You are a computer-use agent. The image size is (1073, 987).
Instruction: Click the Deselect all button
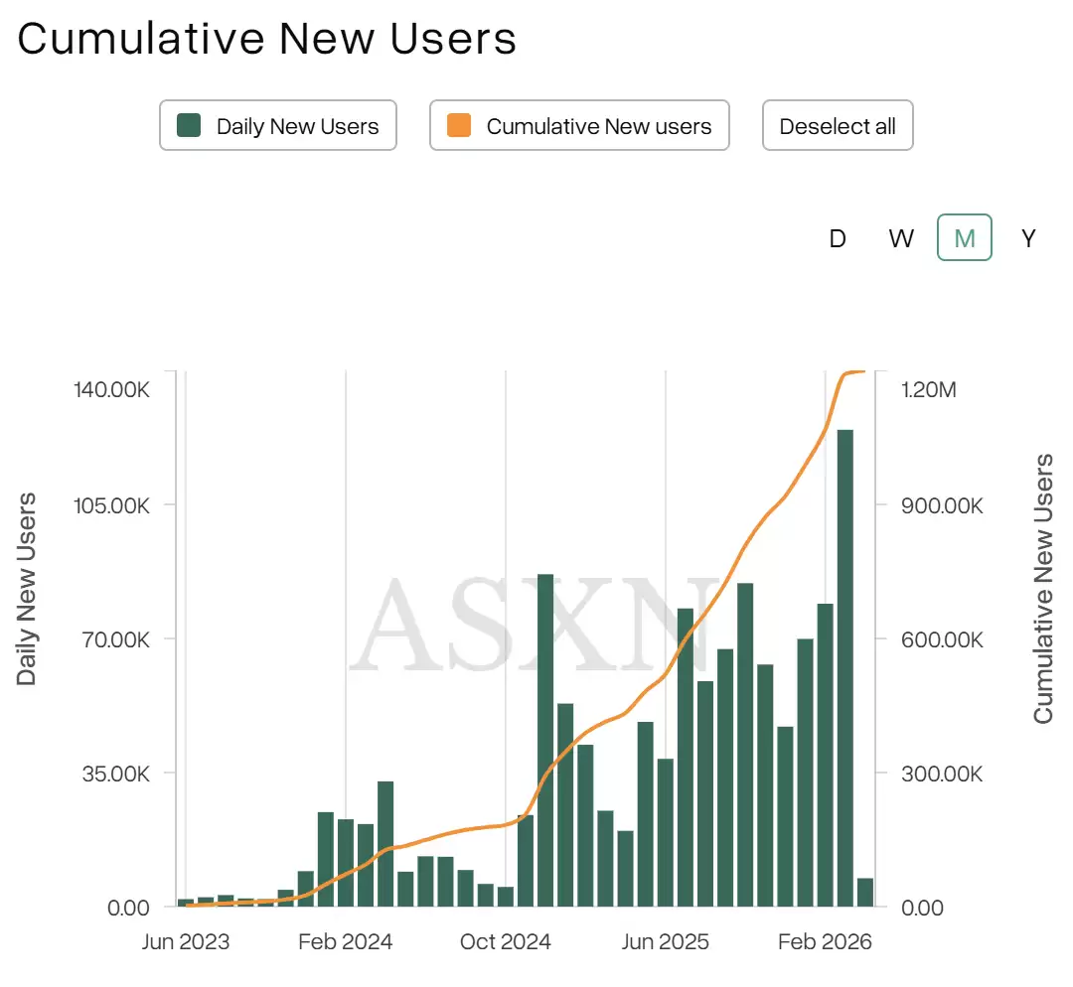tap(838, 125)
